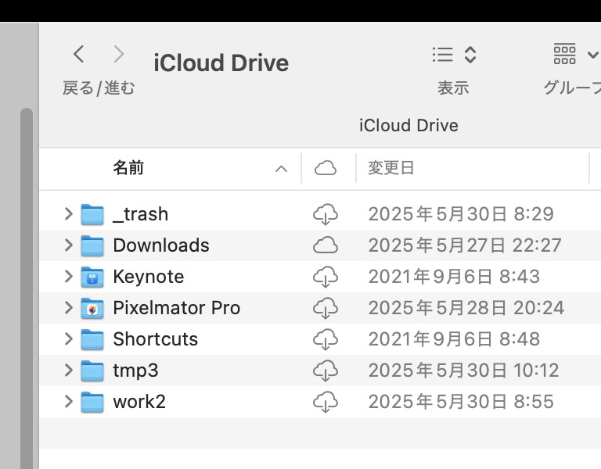The width and height of the screenshot is (601, 469).
Task: Select the Pixelmator Pro folder name
Action: pos(177,308)
